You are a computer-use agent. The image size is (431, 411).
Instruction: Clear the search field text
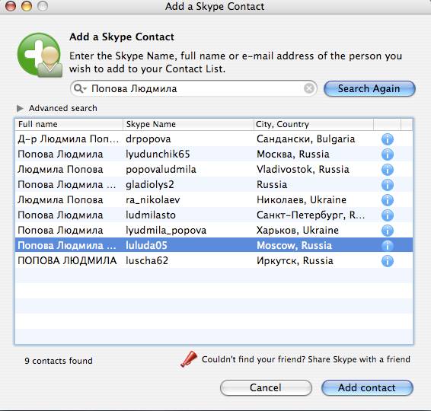click(x=309, y=88)
